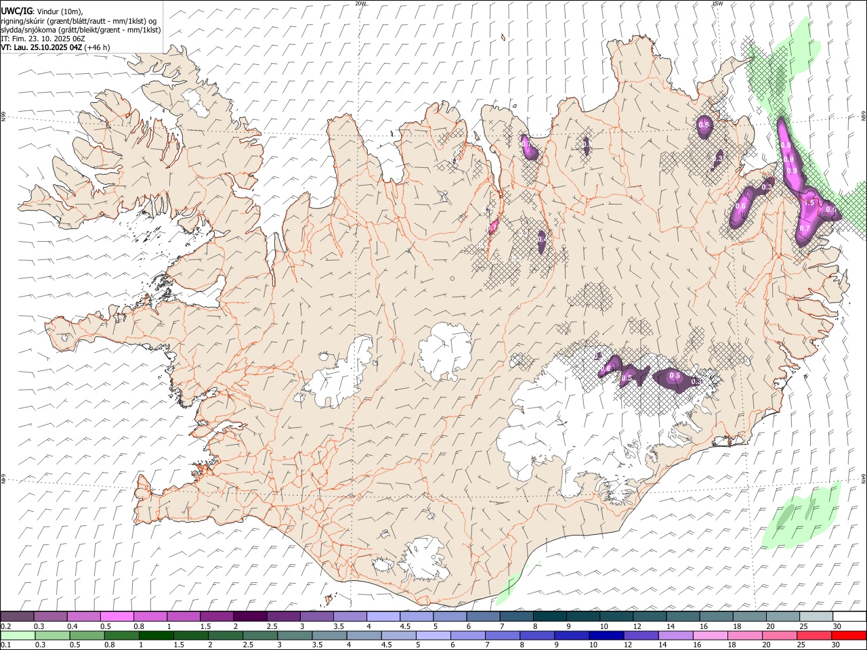
Task: Click the lower legend swatch between 3 and 3.5
Action: [x=295, y=636]
